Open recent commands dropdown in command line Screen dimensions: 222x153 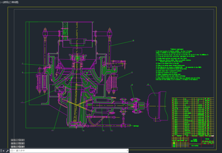pyautogui.click(x=13, y=151)
